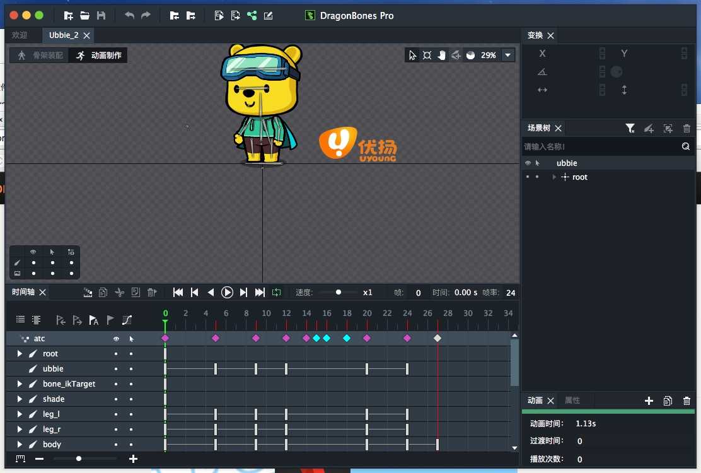Screen dimensions: 701x473
Task: Play the animation backward
Action: tap(211, 293)
